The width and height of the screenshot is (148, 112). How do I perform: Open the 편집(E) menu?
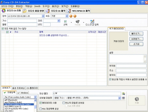(20, 6)
